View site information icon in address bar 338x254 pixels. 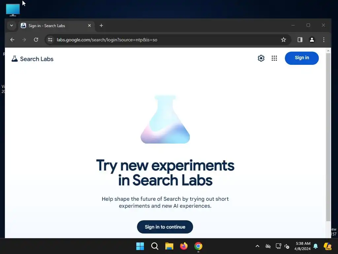point(50,40)
